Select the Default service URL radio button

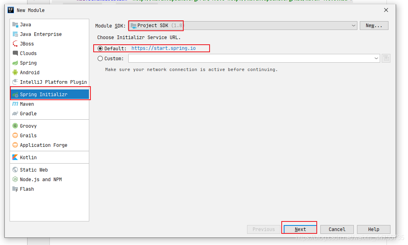coord(100,48)
